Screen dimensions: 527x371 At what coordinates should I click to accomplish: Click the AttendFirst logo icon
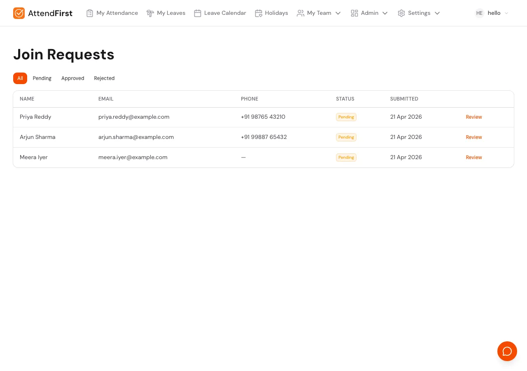19,13
